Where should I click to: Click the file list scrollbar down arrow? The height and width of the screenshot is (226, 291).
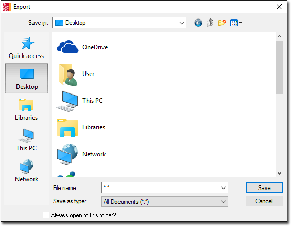tap(279, 173)
